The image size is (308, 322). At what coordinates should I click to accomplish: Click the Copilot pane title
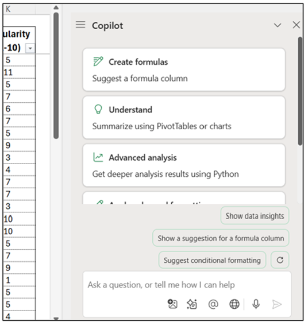pos(107,26)
